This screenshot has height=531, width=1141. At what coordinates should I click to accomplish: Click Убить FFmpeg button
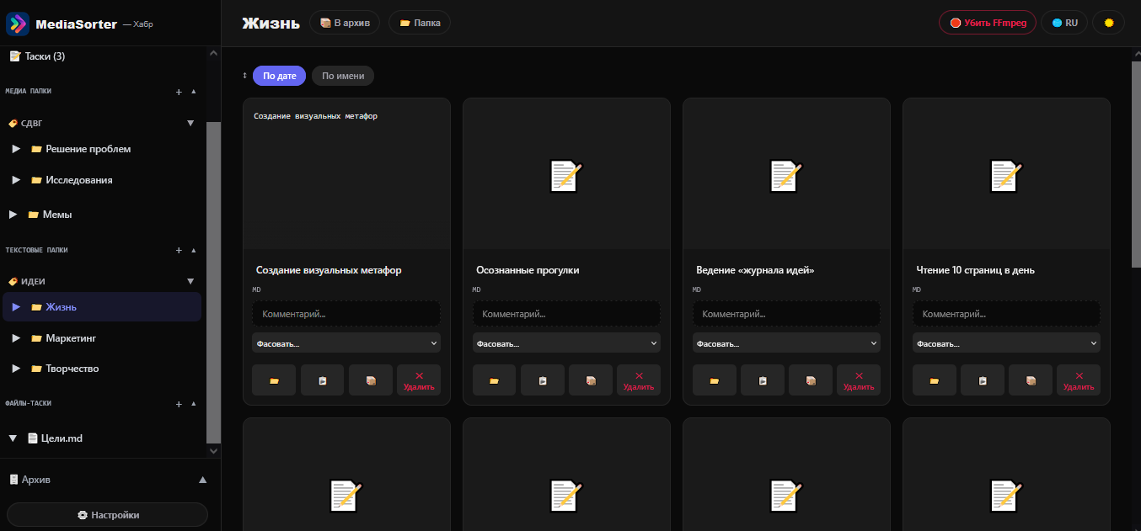tap(988, 23)
